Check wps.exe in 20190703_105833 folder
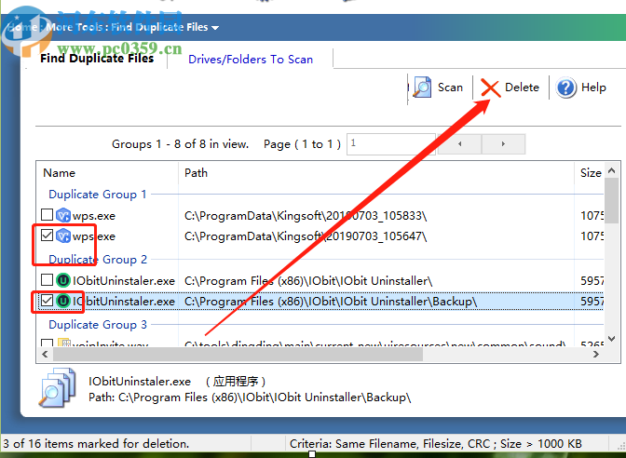The image size is (626, 458). point(48,215)
